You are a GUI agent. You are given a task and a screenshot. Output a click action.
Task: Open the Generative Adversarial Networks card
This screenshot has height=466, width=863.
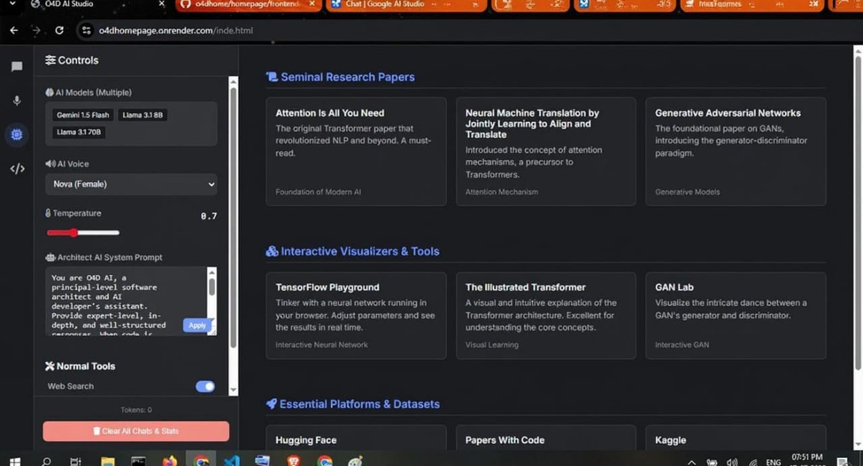coord(736,151)
